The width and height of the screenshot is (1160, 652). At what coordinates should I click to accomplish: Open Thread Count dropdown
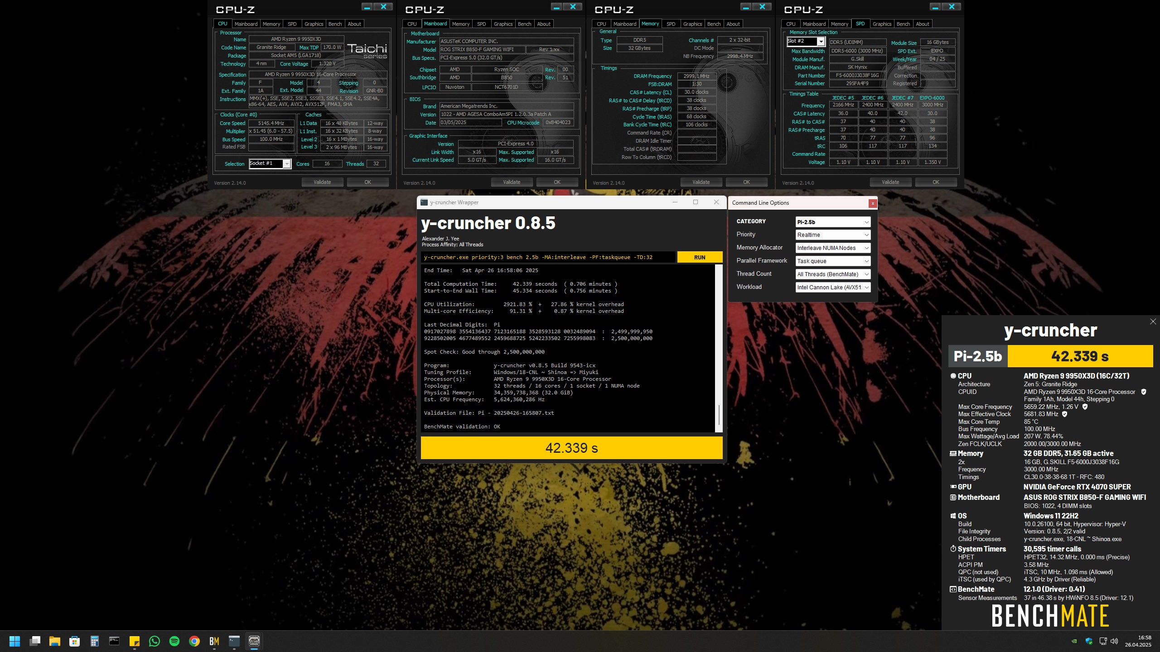click(x=833, y=274)
